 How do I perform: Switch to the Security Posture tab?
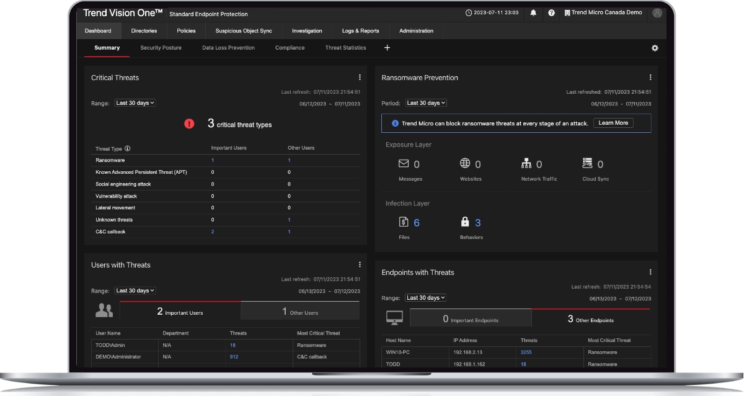(161, 48)
